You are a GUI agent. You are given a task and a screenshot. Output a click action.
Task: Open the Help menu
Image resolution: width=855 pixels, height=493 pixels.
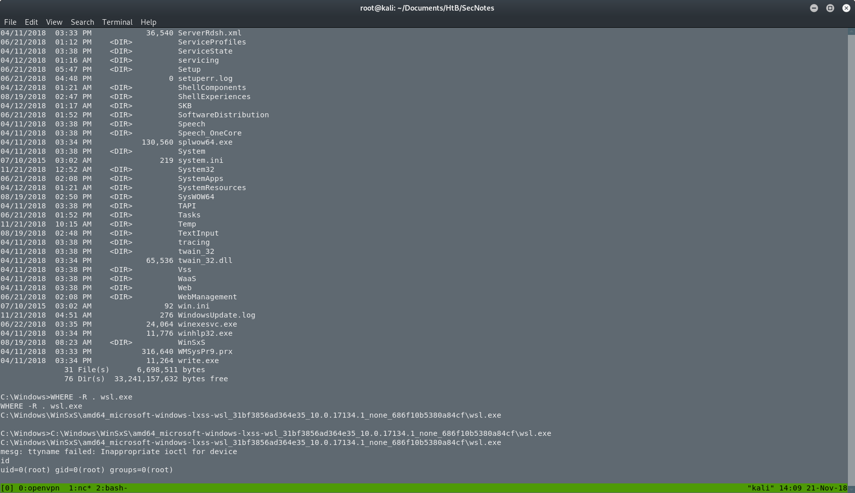coord(148,22)
